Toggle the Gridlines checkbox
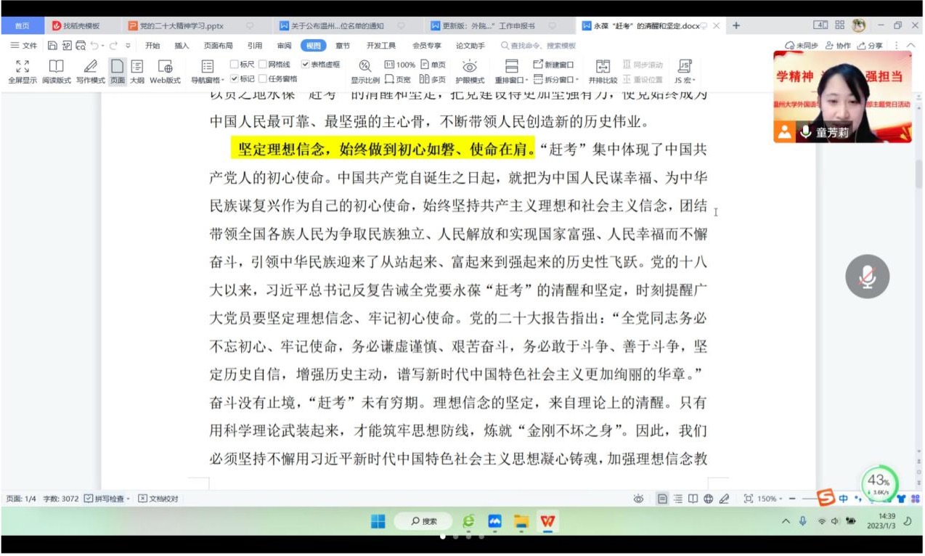The height and width of the screenshot is (556, 925). 263,65
